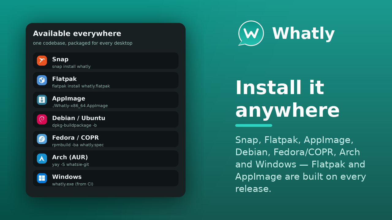Click the Flatpak package icon
This screenshot has width=392, height=220.
click(x=42, y=80)
